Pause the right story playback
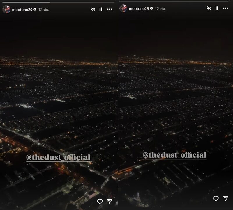The height and width of the screenshot is (210, 233). click(x=217, y=8)
